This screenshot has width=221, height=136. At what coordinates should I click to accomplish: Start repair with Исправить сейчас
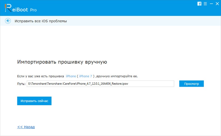(34, 101)
